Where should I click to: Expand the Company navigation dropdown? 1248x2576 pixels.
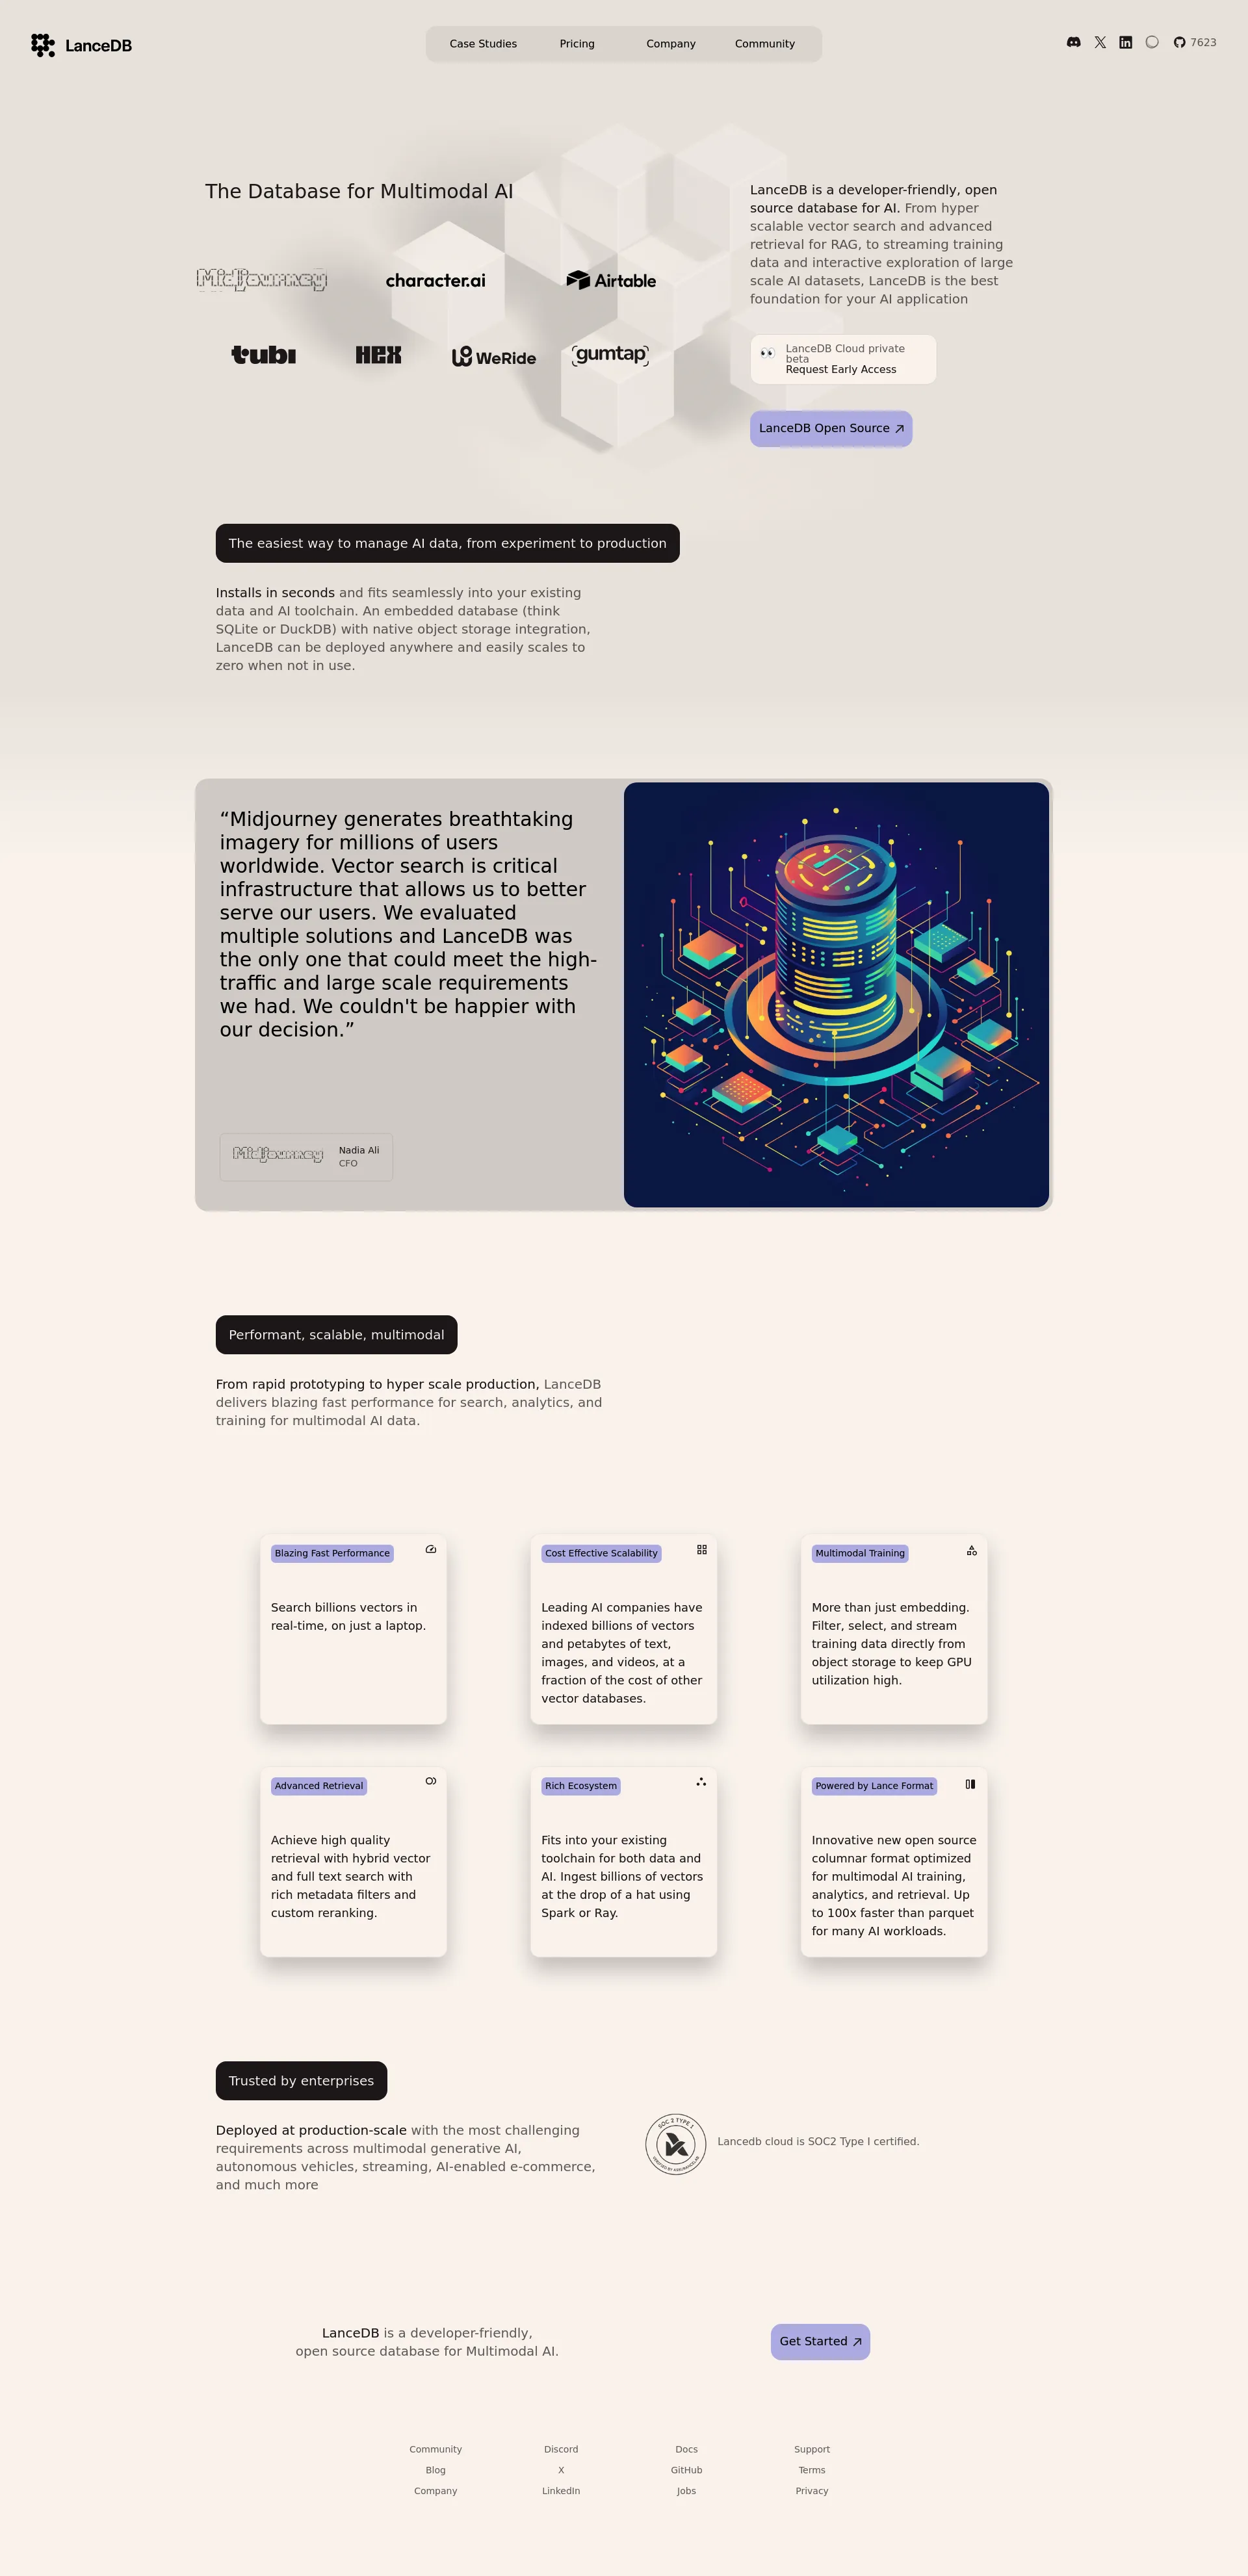pos(669,43)
